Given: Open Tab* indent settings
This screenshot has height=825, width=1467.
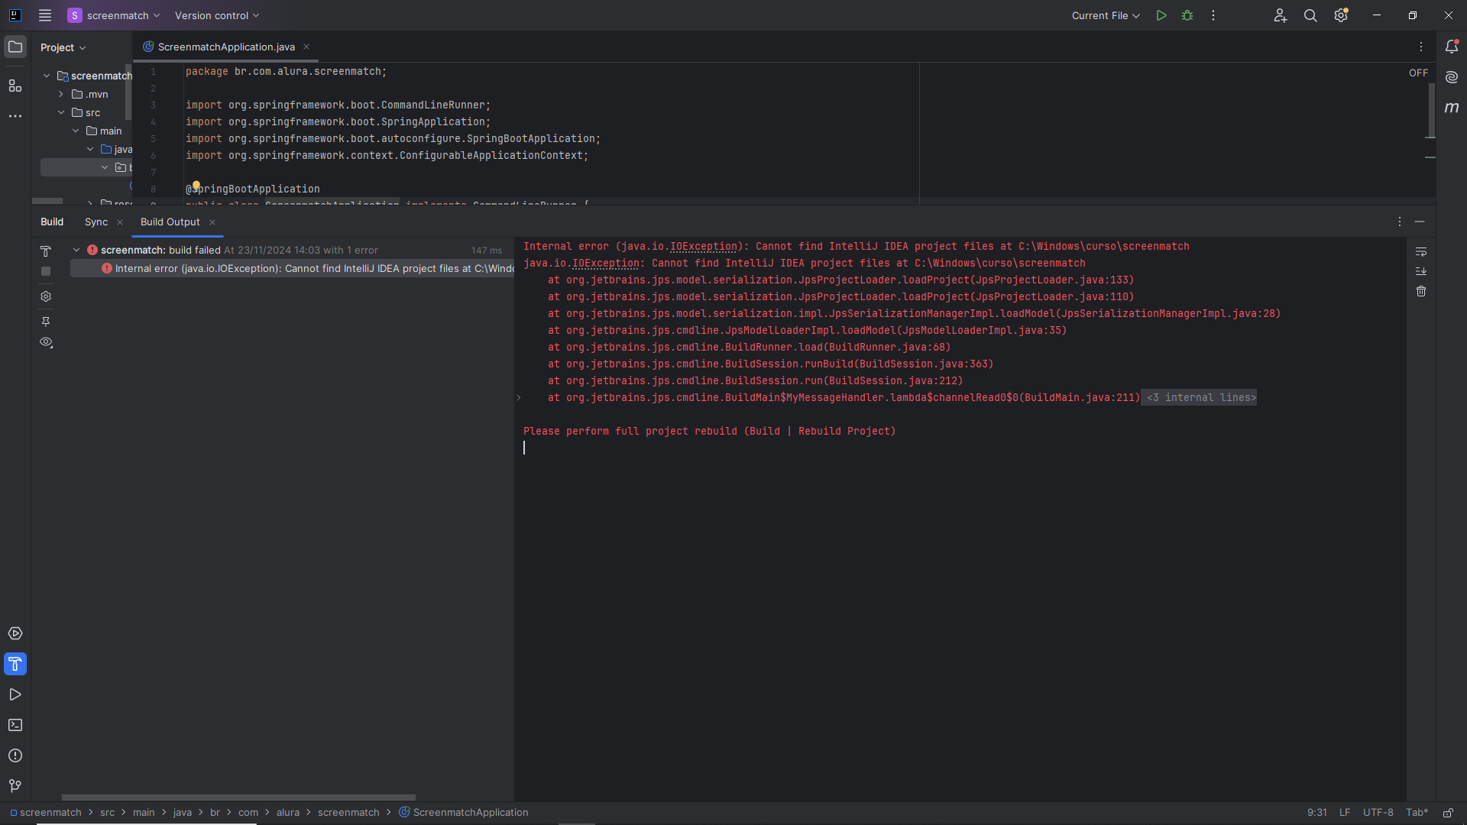Looking at the screenshot, I should (1417, 813).
